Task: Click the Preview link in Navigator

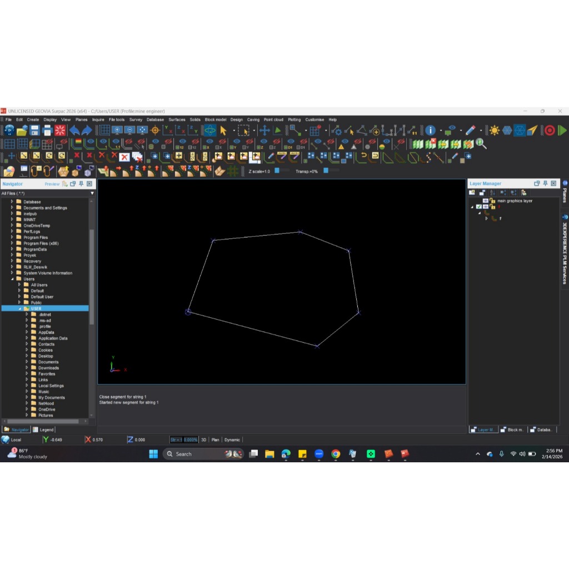Action: click(x=52, y=184)
